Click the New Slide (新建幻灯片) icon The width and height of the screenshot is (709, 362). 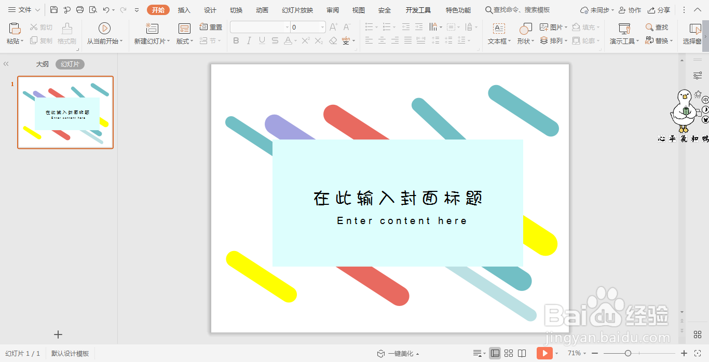tap(152, 29)
